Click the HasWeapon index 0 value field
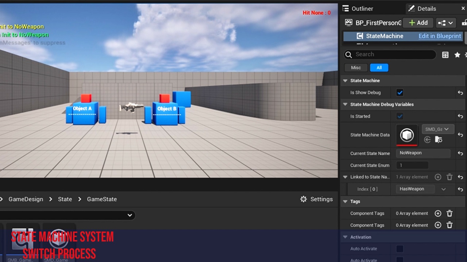The image size is (467, 262). (x=416, y=189)
